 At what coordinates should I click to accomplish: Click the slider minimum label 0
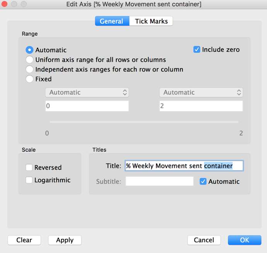47,133
